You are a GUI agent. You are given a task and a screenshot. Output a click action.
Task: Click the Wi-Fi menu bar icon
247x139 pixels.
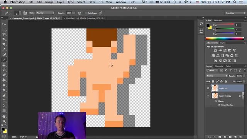pyautogui.click(x=186, y=2)
